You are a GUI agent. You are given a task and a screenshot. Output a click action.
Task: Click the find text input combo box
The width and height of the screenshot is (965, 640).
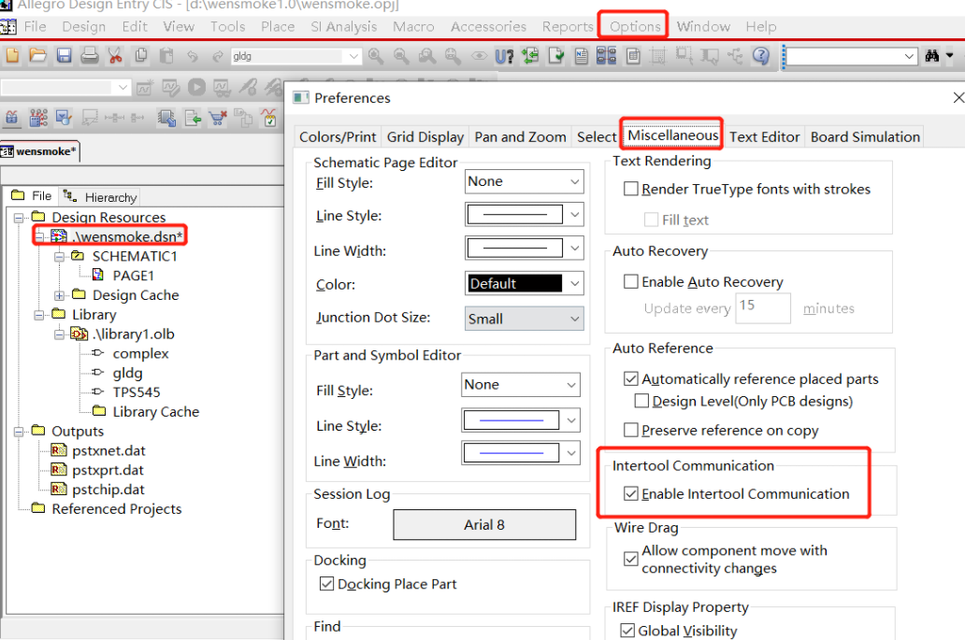point(852,56)
